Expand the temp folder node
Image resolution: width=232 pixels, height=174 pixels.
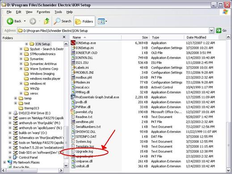click(16, 98)
